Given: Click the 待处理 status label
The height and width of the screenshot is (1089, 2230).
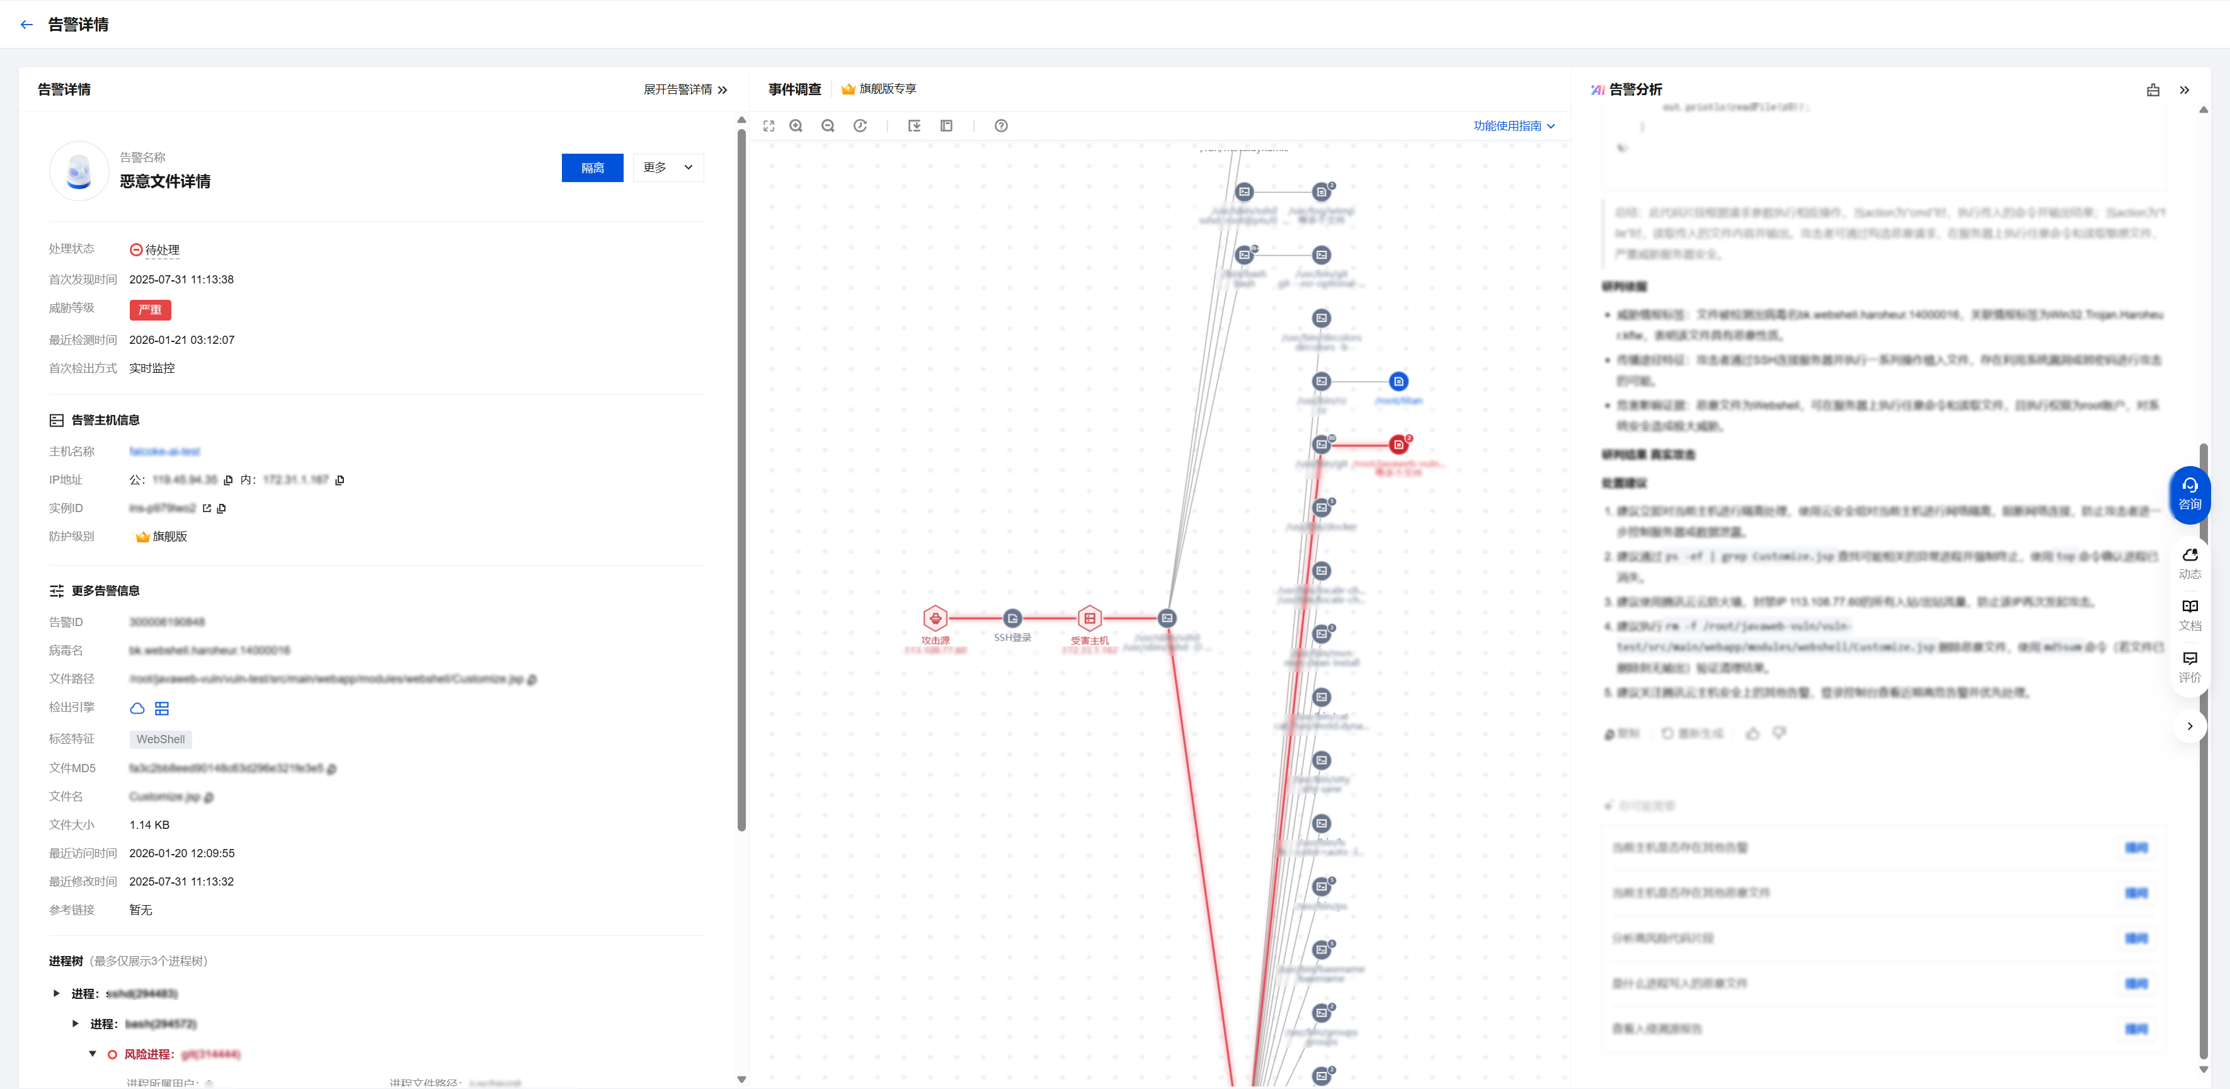Looking at the screenshot, I should (162, 250).
